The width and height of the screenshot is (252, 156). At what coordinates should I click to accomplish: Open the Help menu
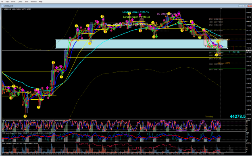[41, 2]
